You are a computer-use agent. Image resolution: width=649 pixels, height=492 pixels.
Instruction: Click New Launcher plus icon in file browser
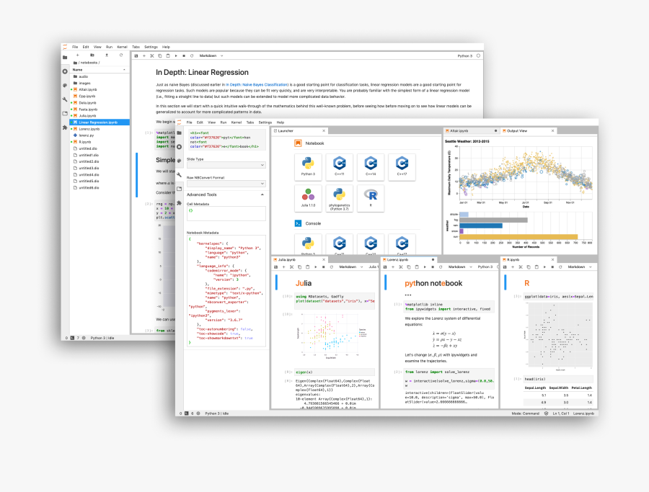click(77, 55)
